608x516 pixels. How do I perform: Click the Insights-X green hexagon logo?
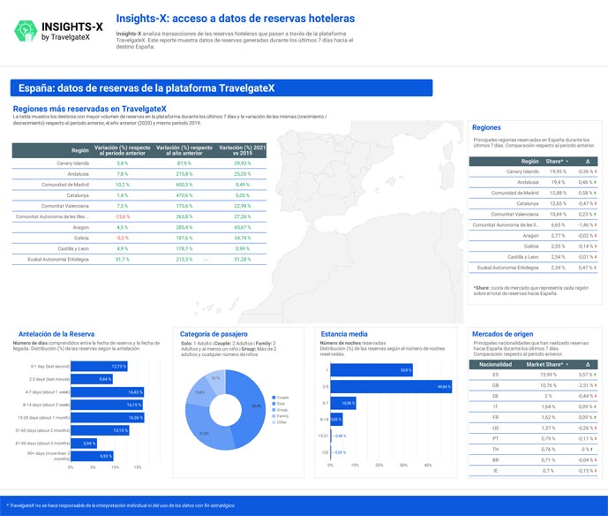(x=26, y=31)
